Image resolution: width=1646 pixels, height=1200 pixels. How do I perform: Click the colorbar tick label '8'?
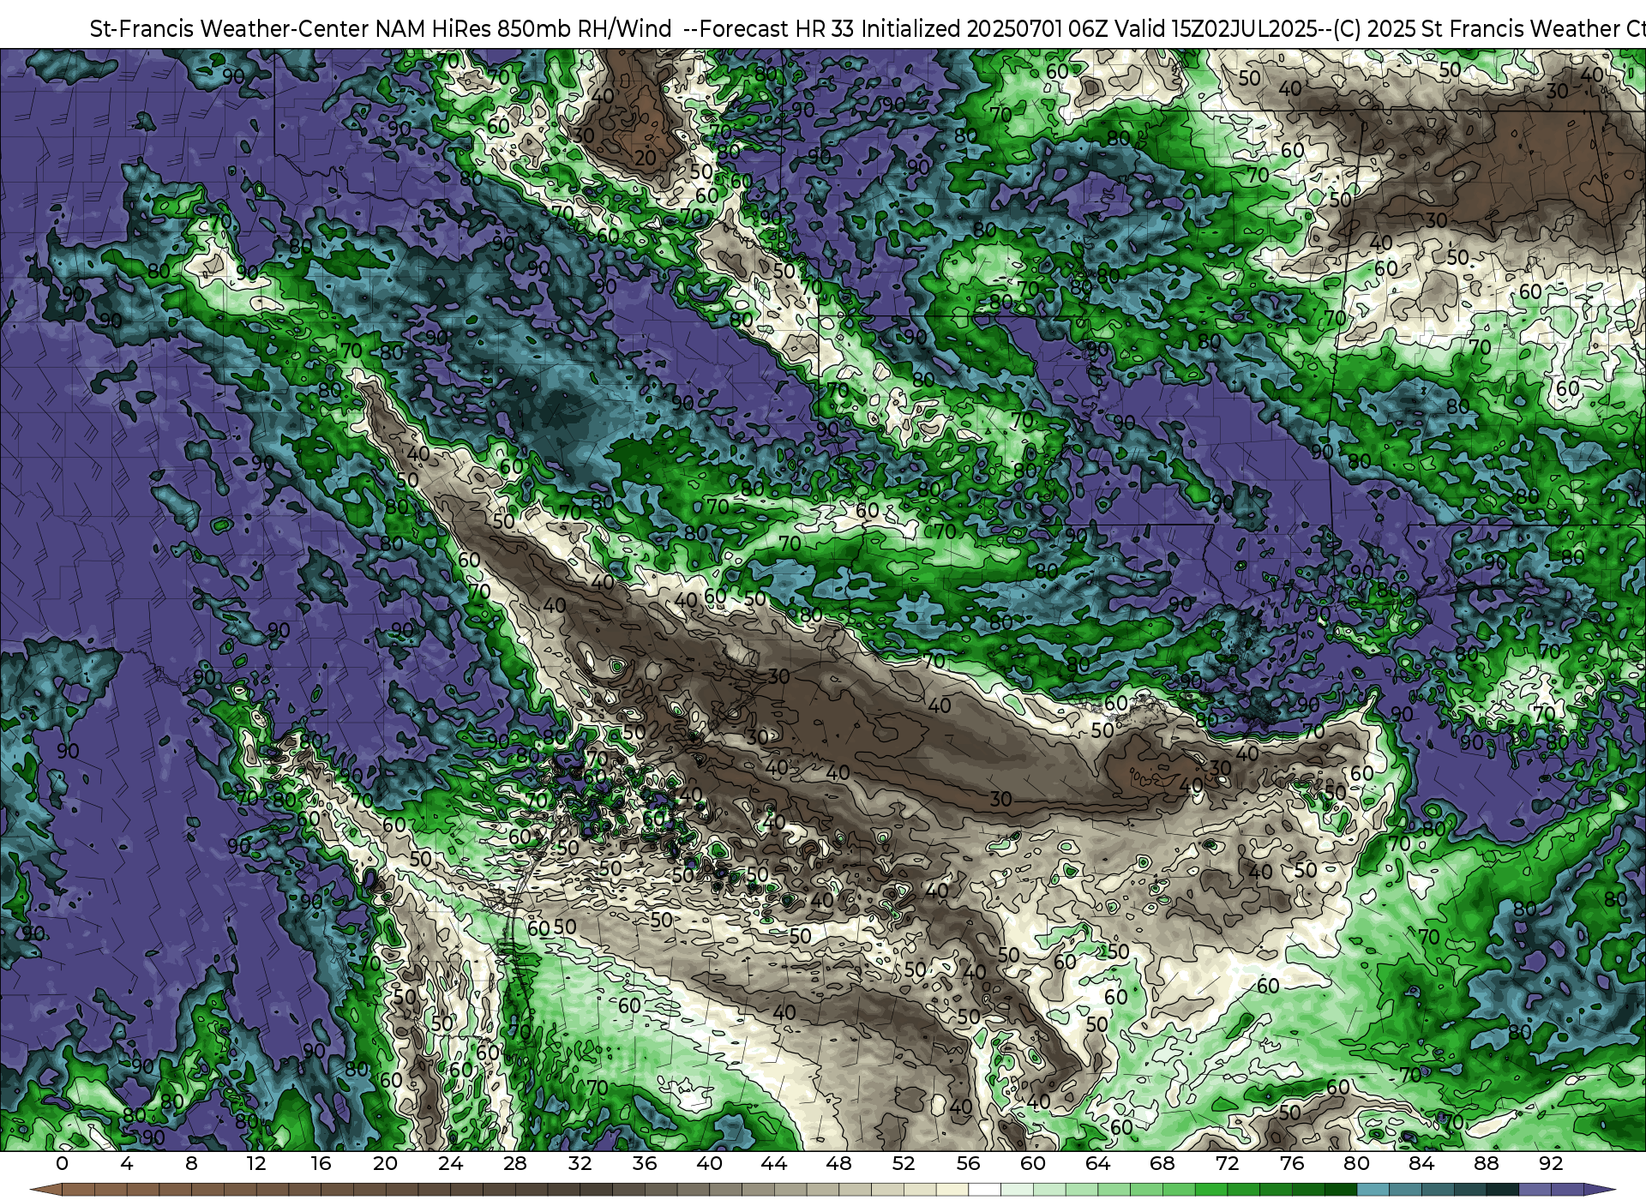[191, 1164]
